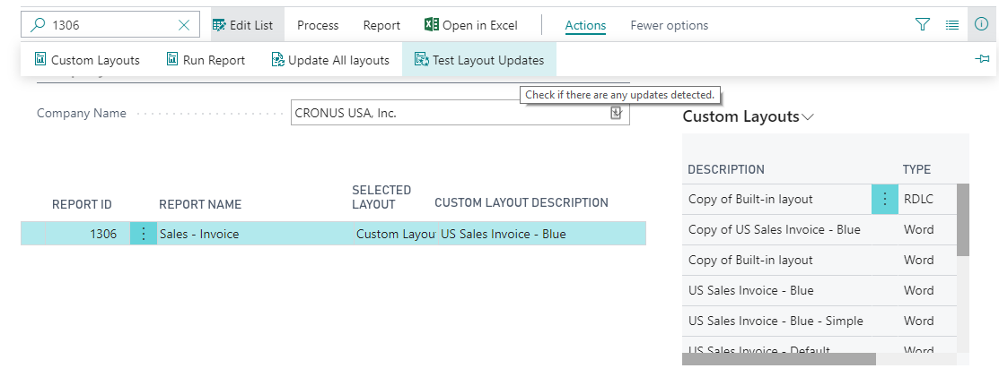This screenshot has height=377, width=999.
Task: Show more options for Copy of Built-in layout
Action: (x=884, y=199)
